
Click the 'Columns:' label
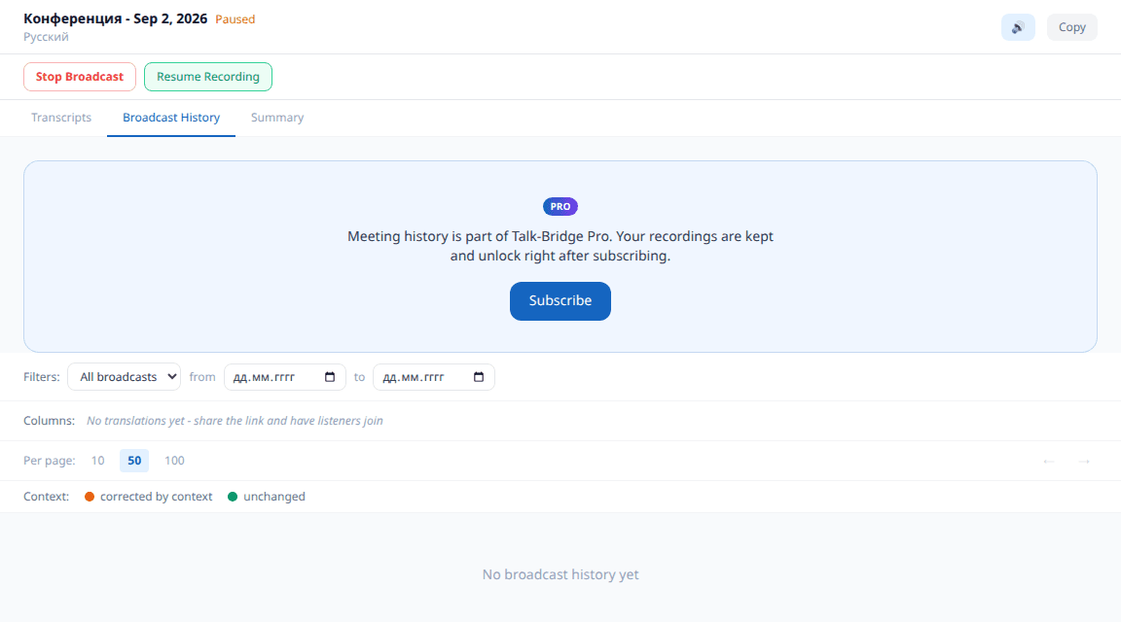click(x=49, y=421)
